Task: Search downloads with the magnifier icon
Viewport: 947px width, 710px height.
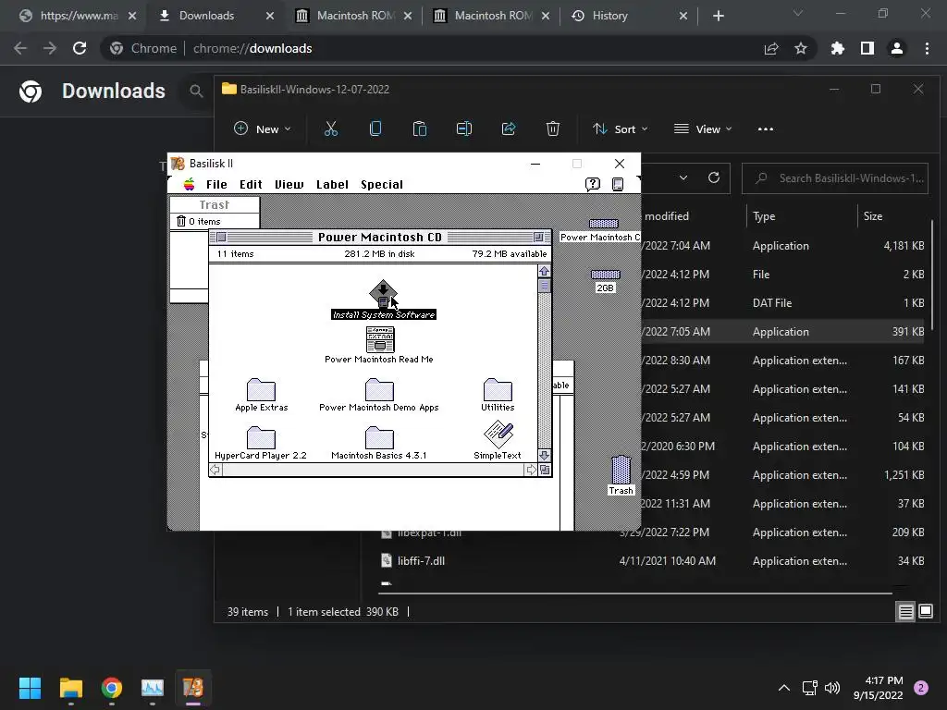Action: click(196, 92)
